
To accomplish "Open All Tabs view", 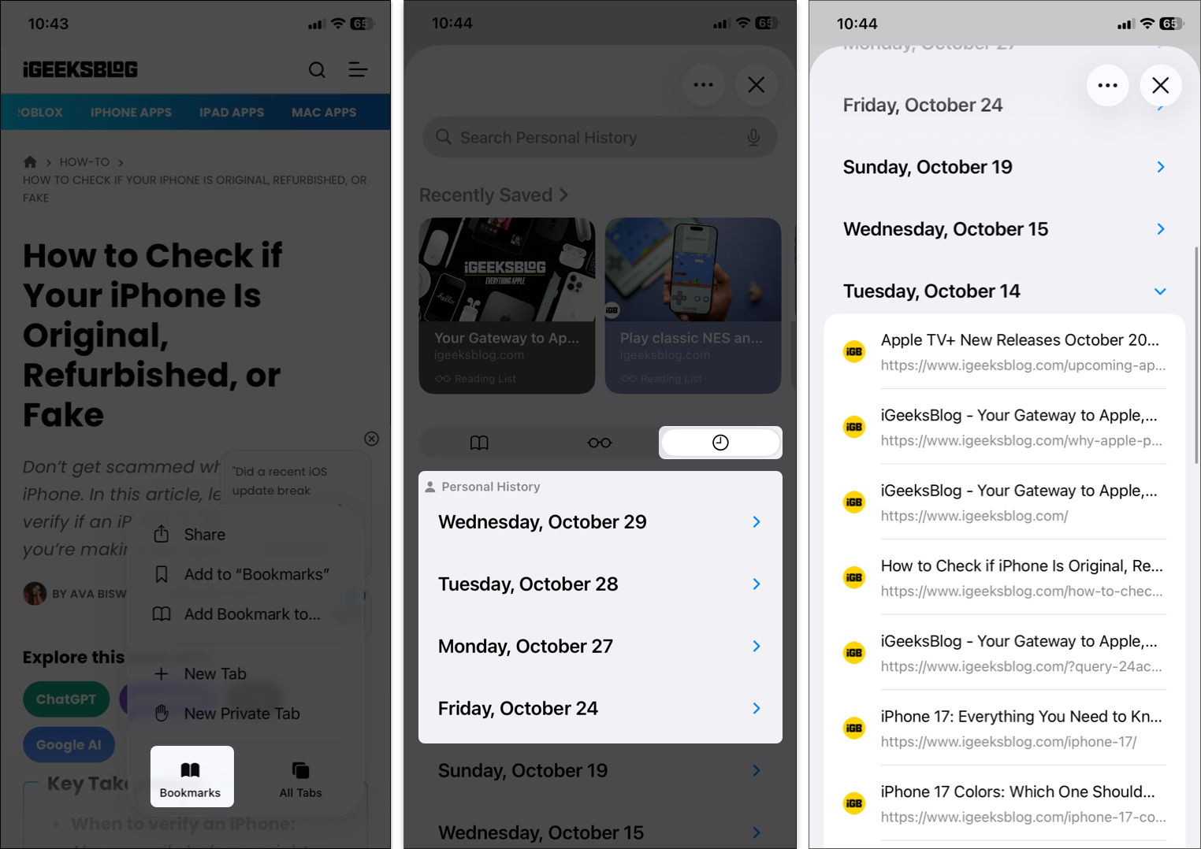I will (x=300, y=777).
